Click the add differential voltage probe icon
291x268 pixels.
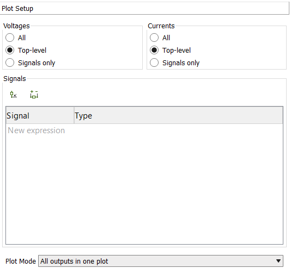pos(34,95)
